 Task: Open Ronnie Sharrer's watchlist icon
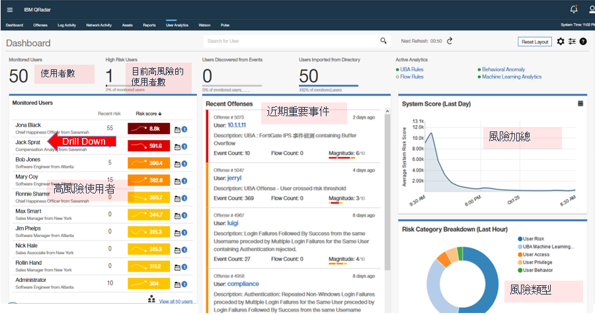(x=177, y=198)
